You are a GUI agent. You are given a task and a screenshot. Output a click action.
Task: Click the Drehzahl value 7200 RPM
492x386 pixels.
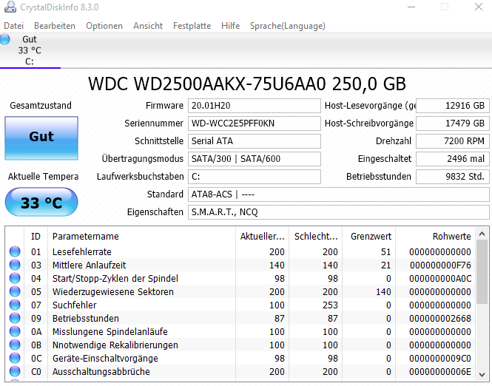(x=453, y=141)
